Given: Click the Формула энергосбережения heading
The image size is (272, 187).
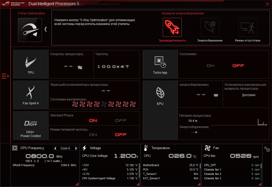Looking at the screenshot, I should tap(183, 13).
